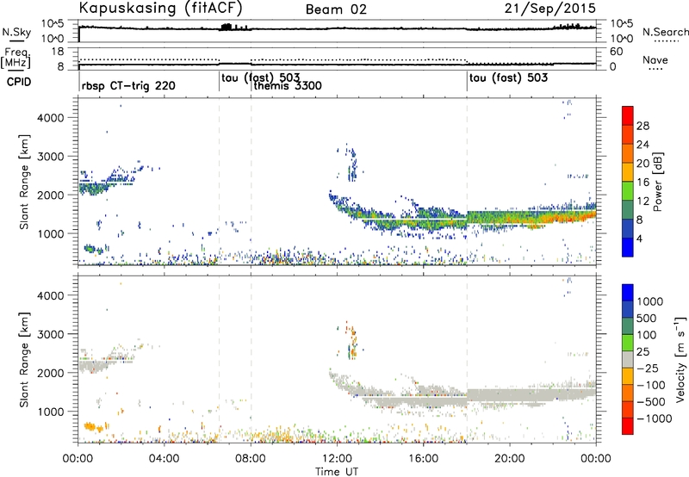Click the 'Power [dB]' color bar title
This screenshot has width=689, height=477.
657,182
